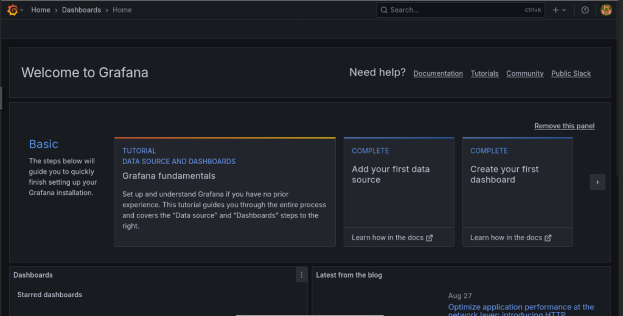This screenshot has width=623, height=316.
Task: Click Learn how in docs under data source
Action: coord(392,238)
